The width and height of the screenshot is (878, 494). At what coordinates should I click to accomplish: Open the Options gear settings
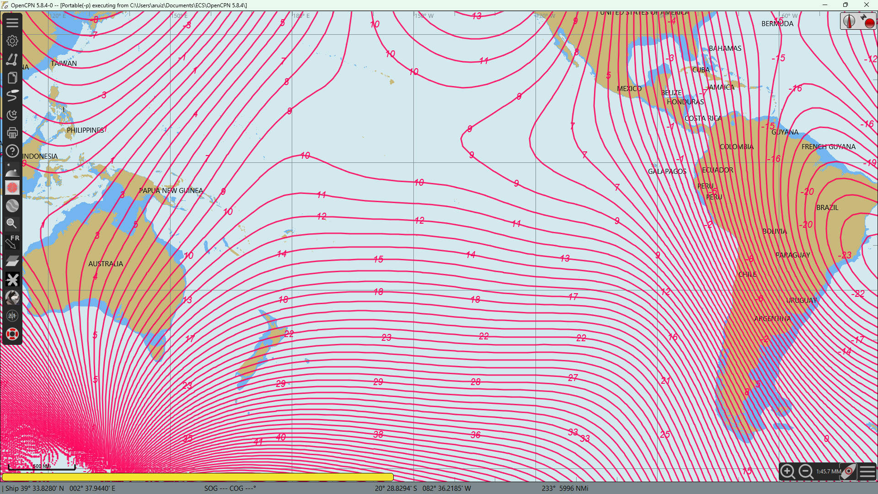(12, 41)
